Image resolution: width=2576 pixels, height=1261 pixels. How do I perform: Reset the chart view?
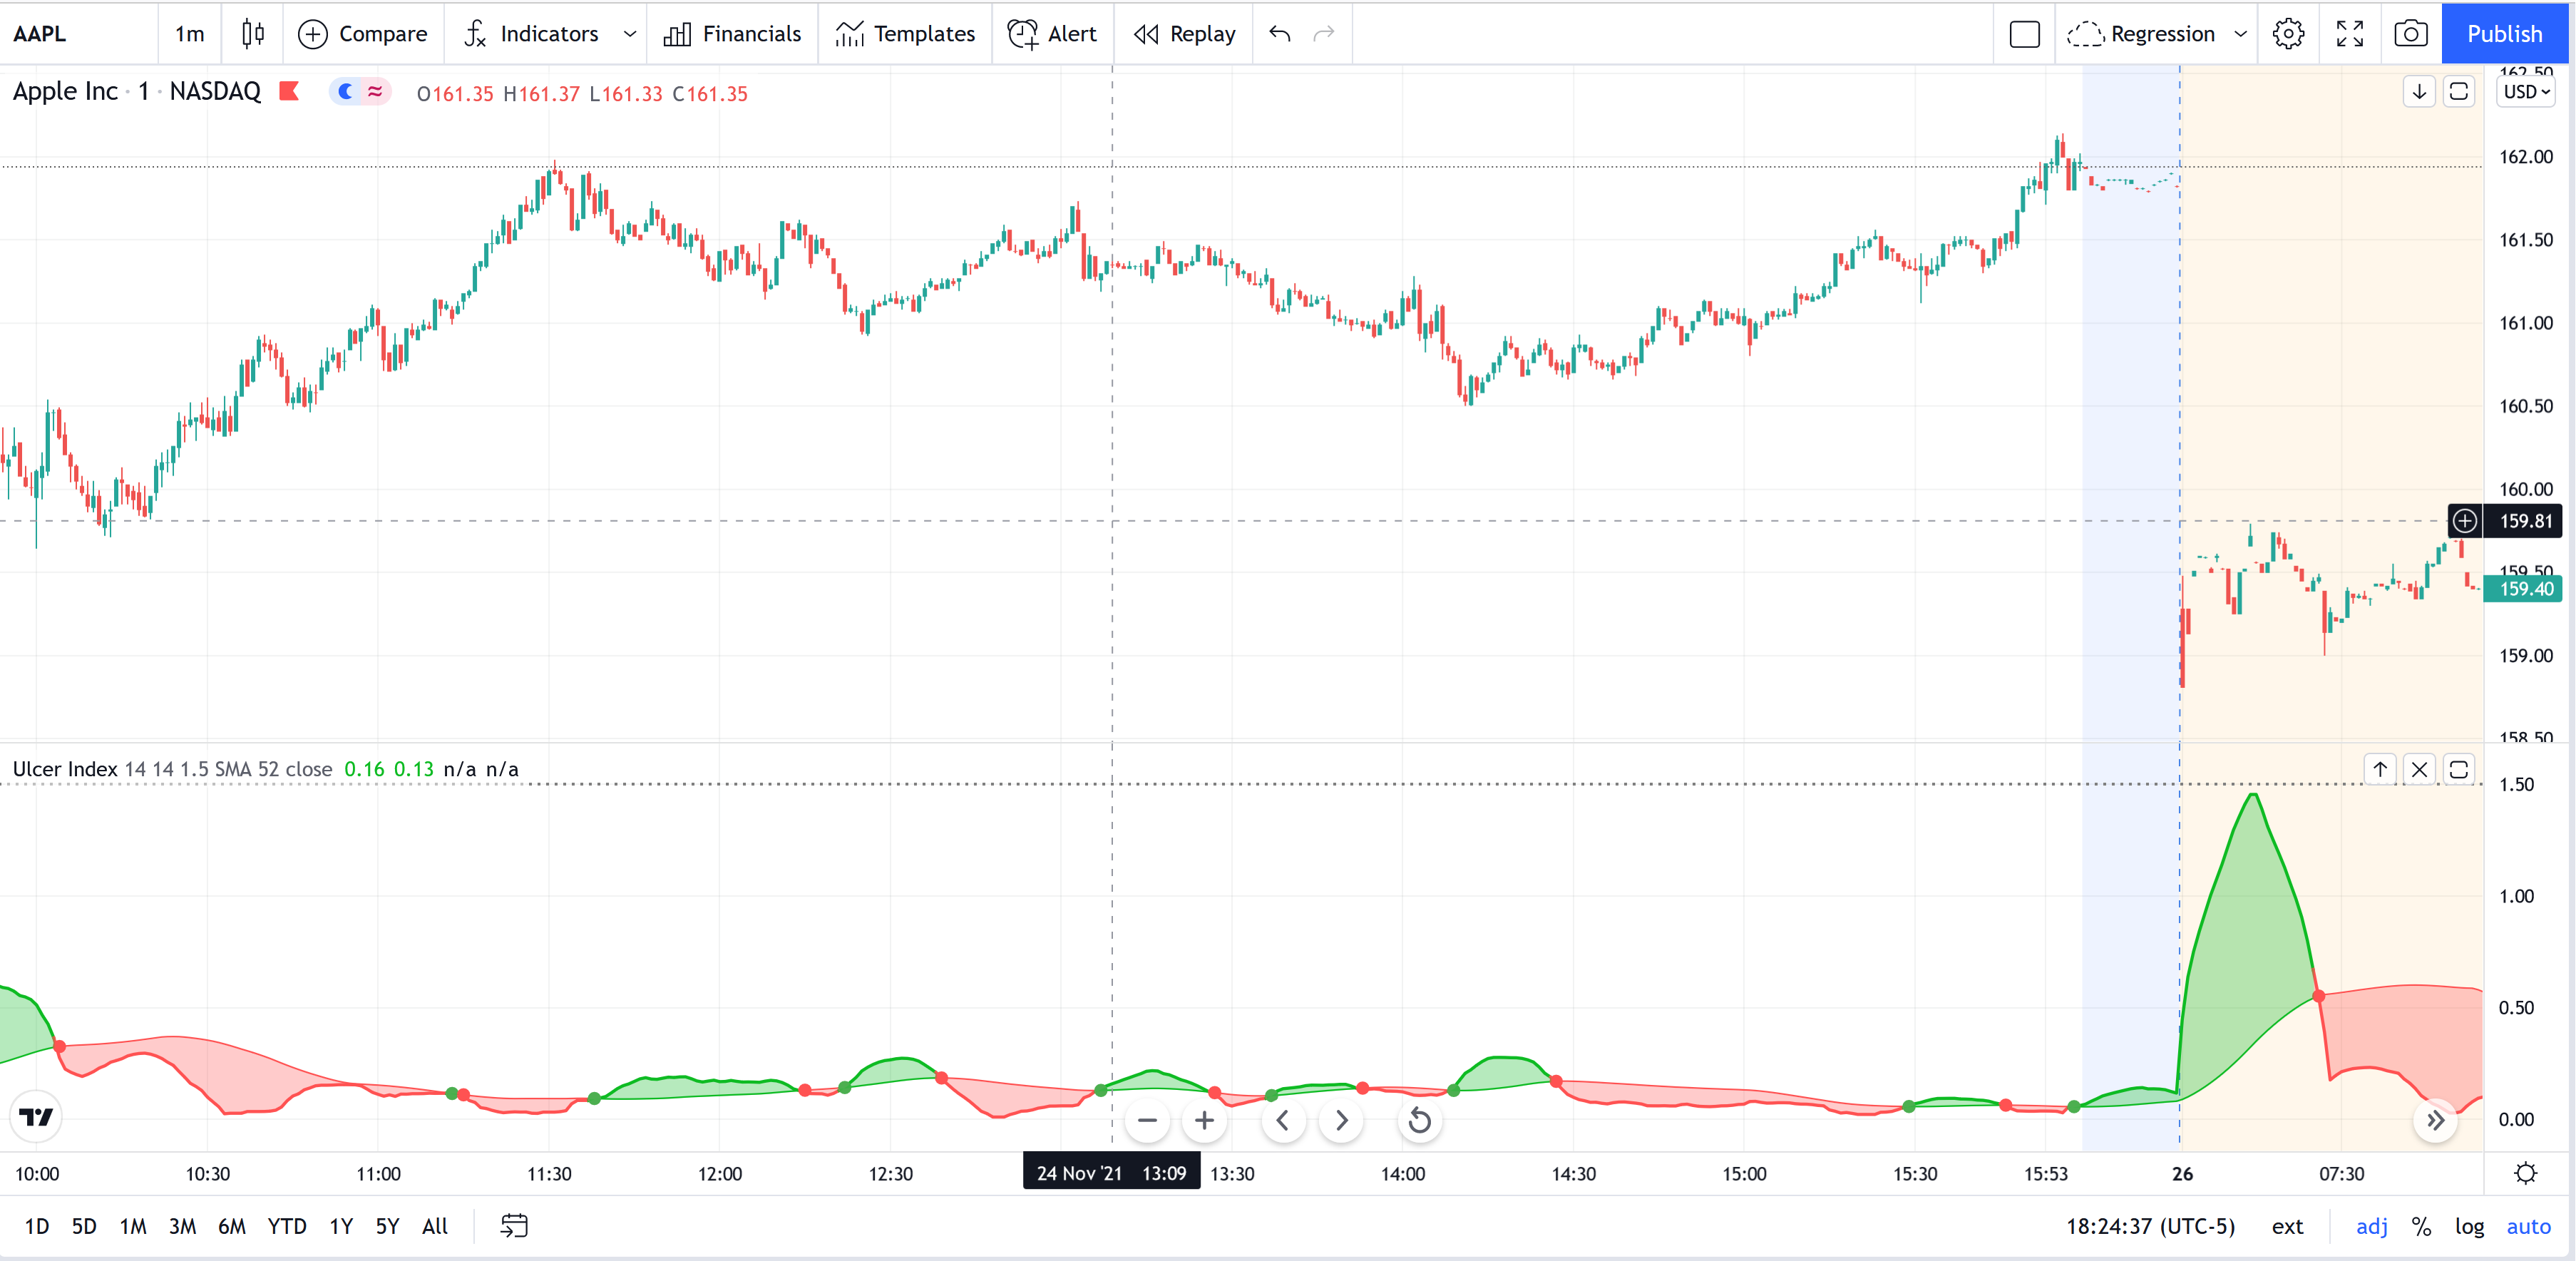[1419, 1121]
